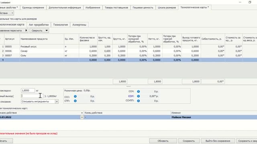The height and width of the screenshot is (144, 257).
Task: Click the Сохранить button
Action: click(x=189, y=141)
